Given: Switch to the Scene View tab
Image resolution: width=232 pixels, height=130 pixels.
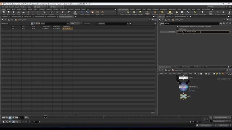Looking at the screenshot, I should (4, 17).
